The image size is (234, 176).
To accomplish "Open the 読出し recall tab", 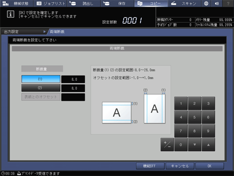I will 84,3.
